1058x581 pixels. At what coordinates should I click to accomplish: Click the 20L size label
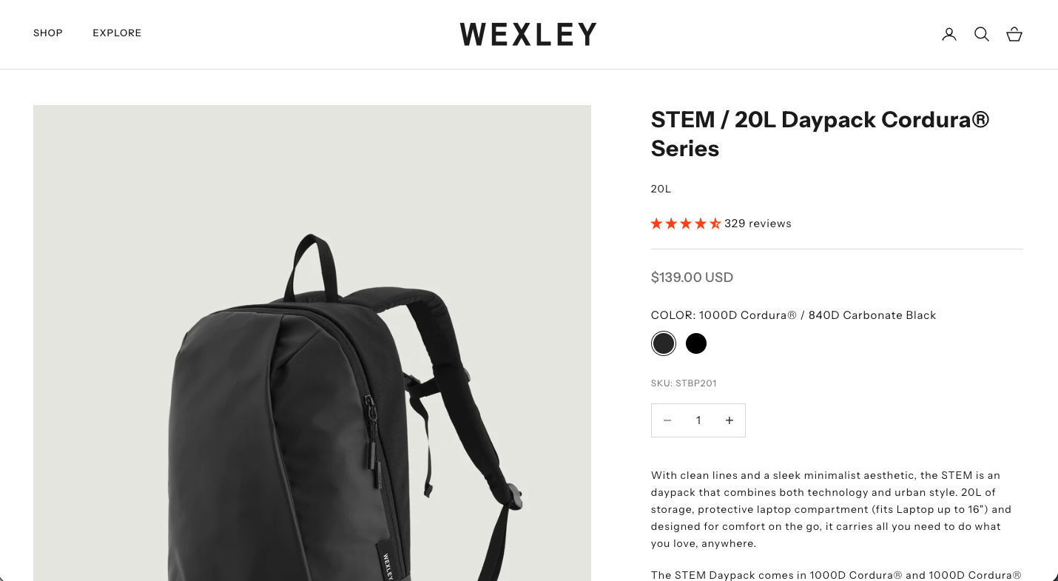pos(661,189)
